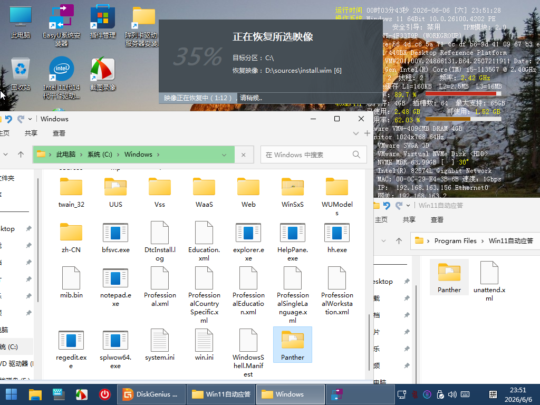This screenshot has width=540, height=405.
Task: Select hh.exe file
Action: 337,238
